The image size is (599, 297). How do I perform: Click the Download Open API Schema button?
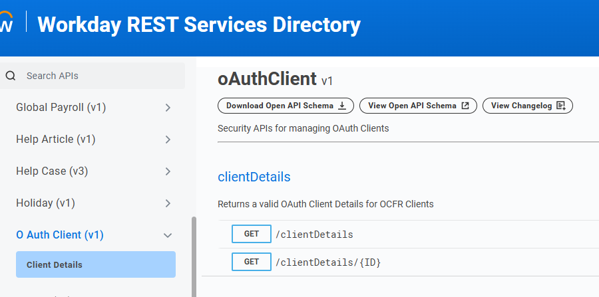(286, 106)
